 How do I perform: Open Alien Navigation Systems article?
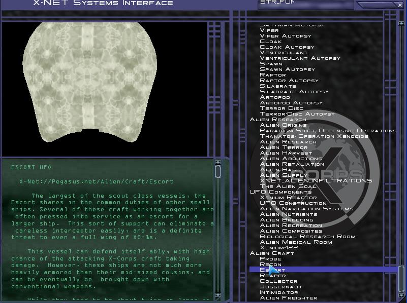tap(306, 209)
